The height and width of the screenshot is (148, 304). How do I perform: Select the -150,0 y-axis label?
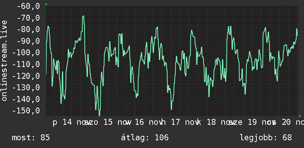[26, 111]
